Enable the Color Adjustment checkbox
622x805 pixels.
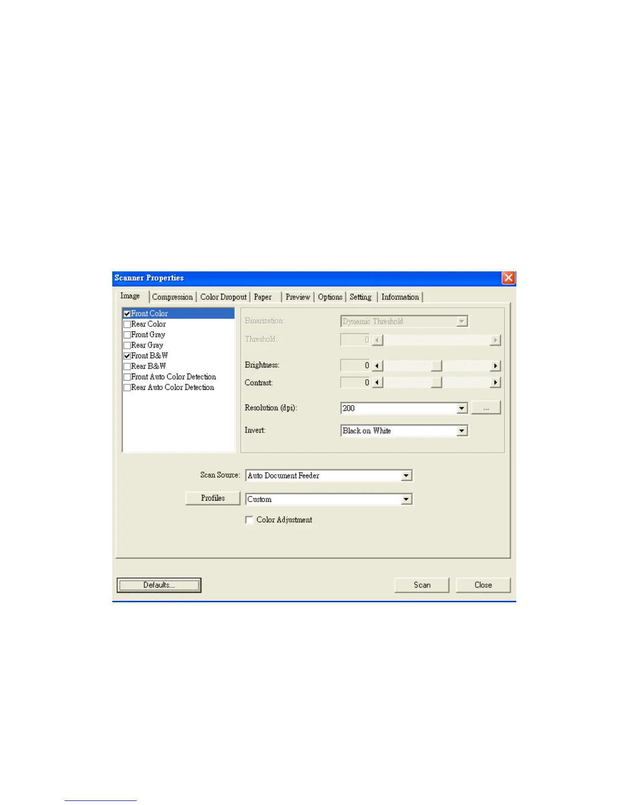point(249,520)
